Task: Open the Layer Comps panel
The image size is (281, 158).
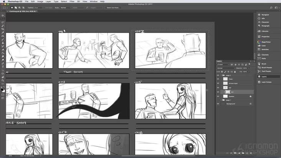Action: (265, 82)
